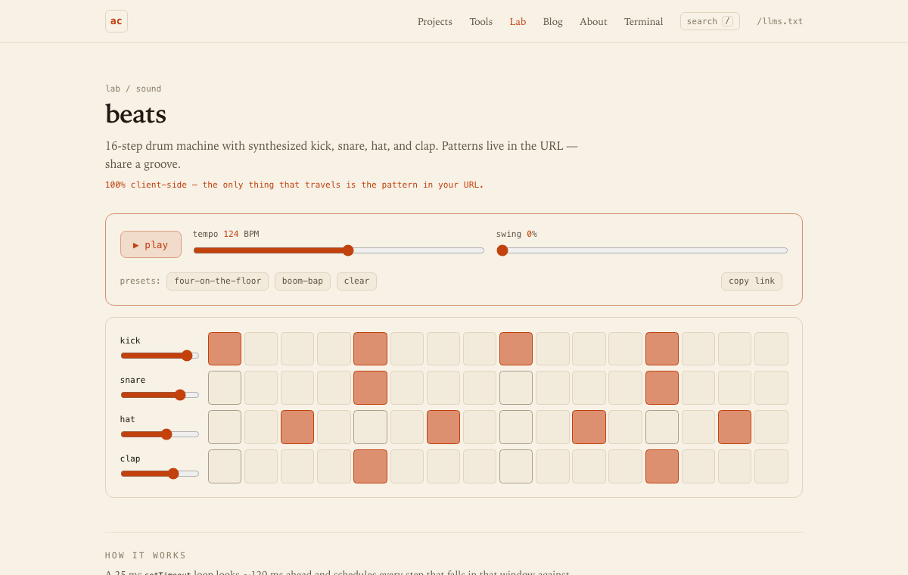Set the clap volume slider
This screenshot has width=908, height=575.
tap(160, 474)
